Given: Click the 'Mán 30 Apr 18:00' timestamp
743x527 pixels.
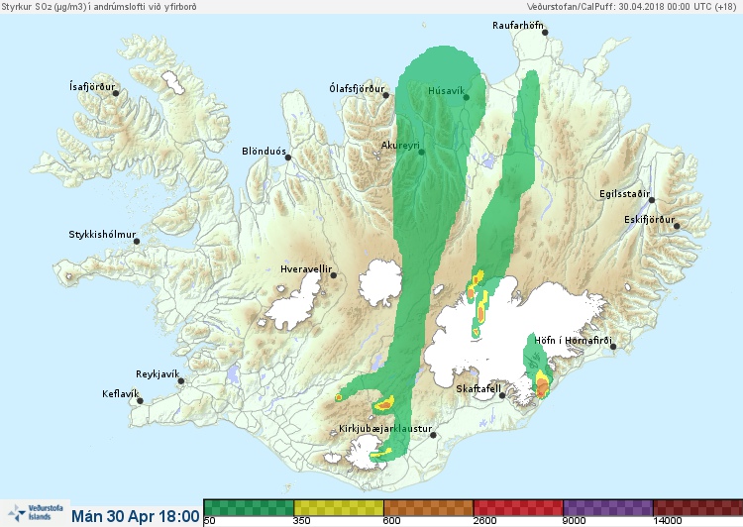Looking at the screenshot, I should click(136, 516).
